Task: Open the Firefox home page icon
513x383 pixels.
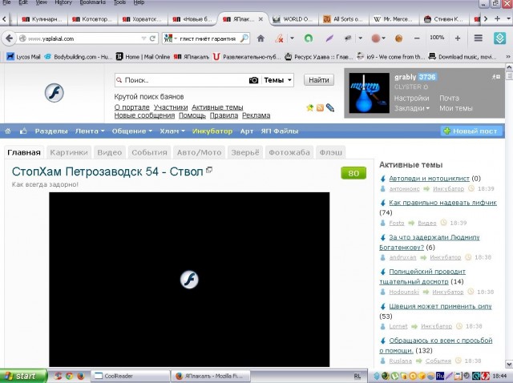Action: coord(261,38)
